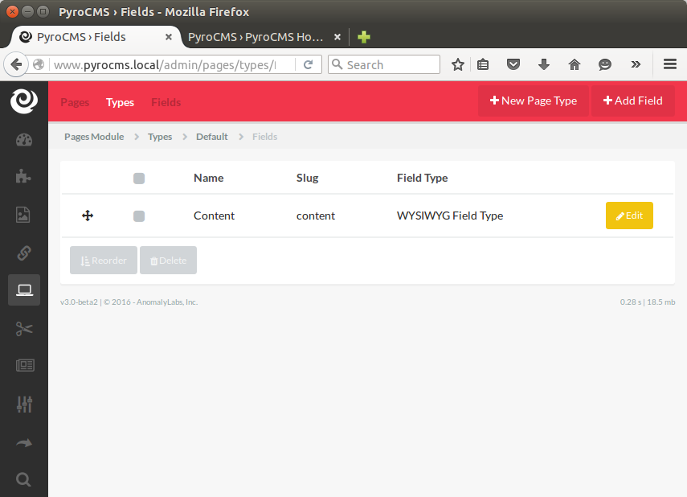Click the Search magnifier icon in sidebar
Viewport: 687px width, 497px height.
(23, 479)
